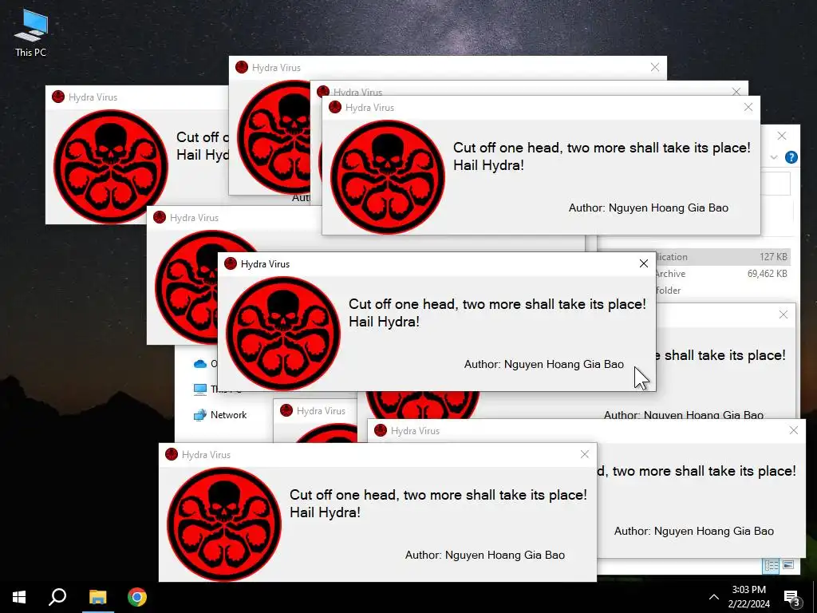The height and width of the screenshot is (613, 817).
Task: Select the 'folder' row in File Explorer list
Action: point(723,290)
